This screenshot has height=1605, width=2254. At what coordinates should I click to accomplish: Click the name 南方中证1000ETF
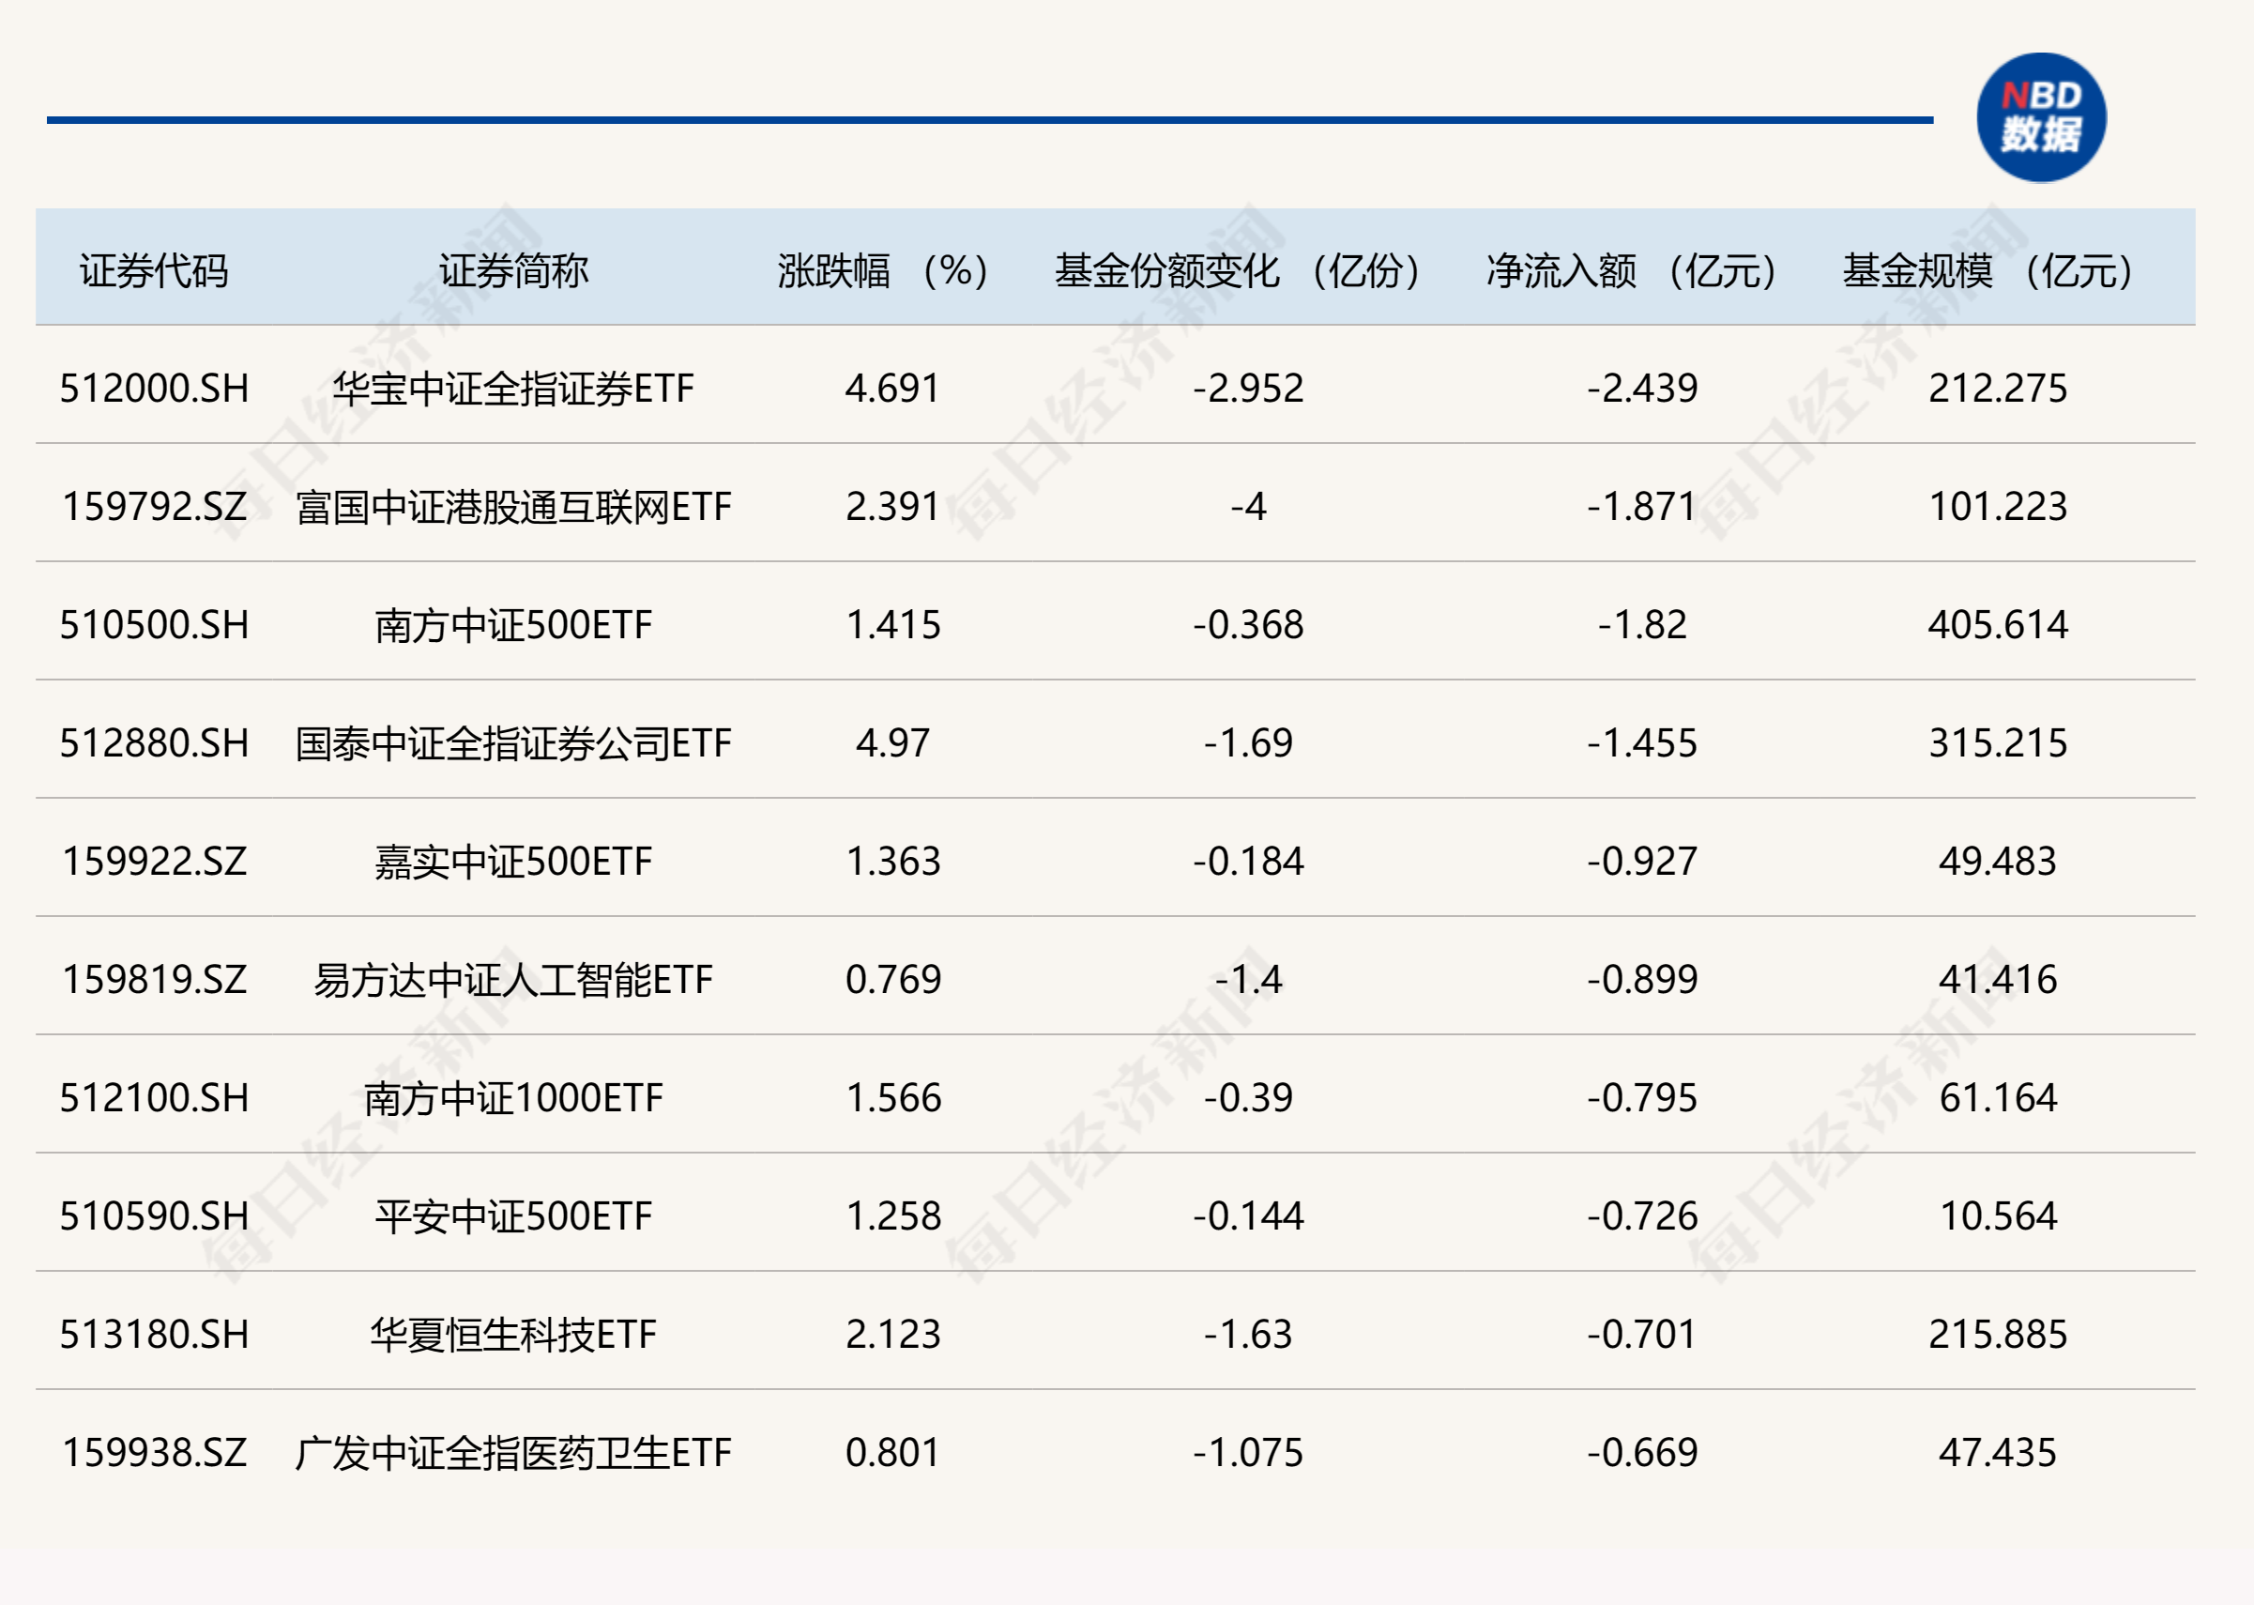(514, 1098)
